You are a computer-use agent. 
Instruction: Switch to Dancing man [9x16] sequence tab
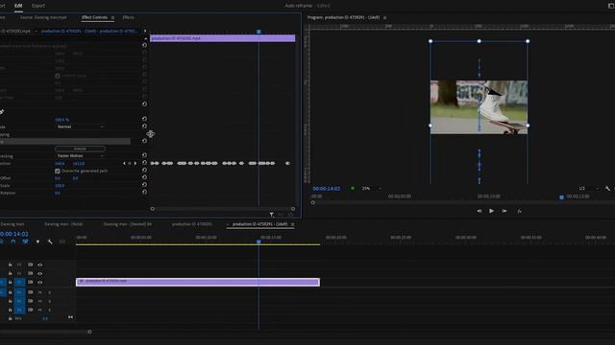click(63, 224)
